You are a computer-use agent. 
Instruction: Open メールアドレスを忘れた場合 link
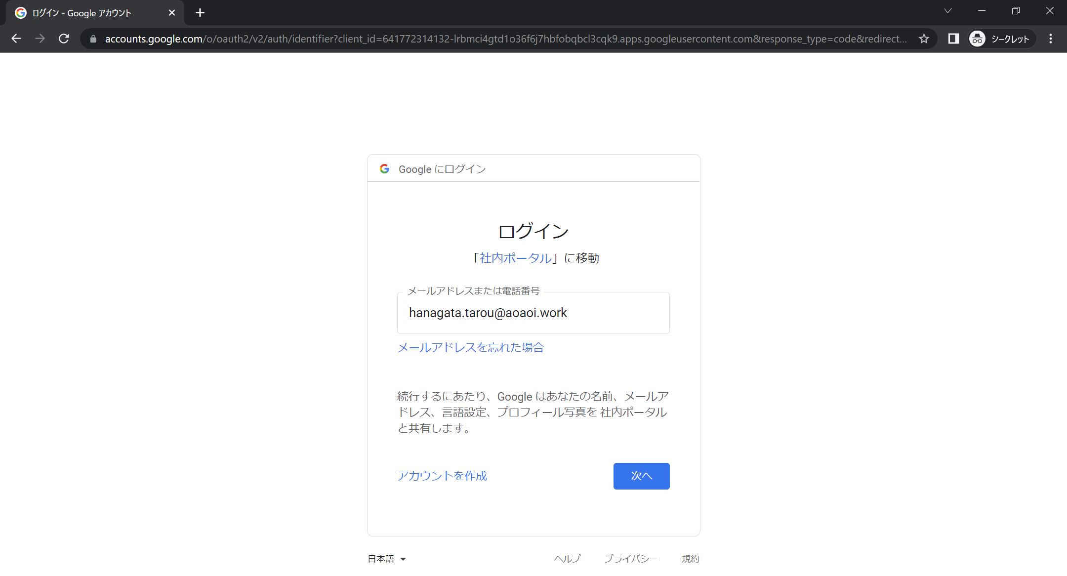470,347
